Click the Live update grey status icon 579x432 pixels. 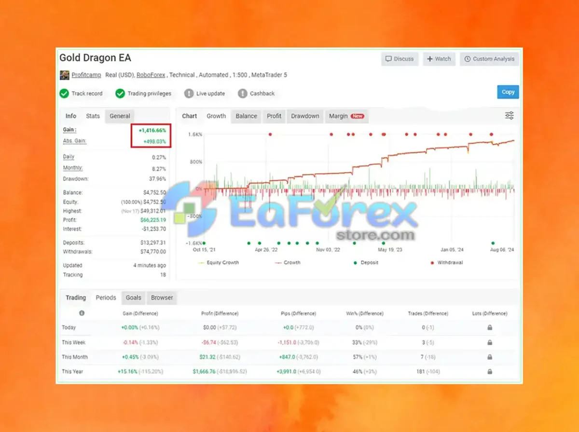pyautogui.click(x=189, y=94)
